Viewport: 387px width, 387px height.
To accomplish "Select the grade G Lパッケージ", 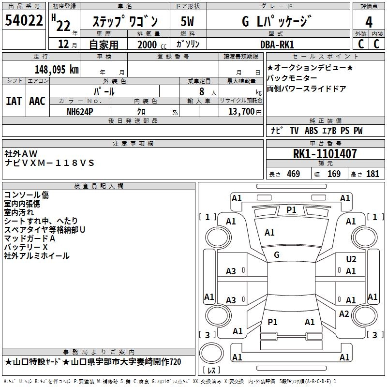I will (277, 21).
